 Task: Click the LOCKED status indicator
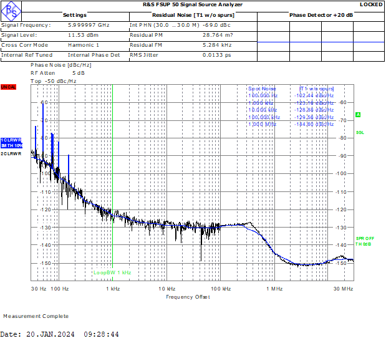(x=371, y=4)
